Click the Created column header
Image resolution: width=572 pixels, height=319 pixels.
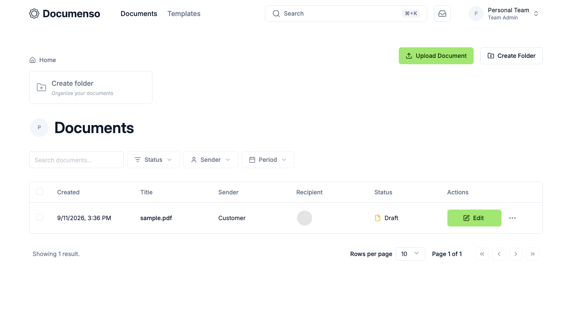(x=68, y=192)
